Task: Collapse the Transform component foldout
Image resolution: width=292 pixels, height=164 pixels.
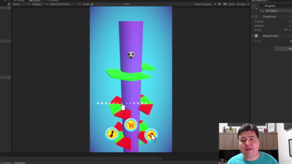Action: coord(253,16)
